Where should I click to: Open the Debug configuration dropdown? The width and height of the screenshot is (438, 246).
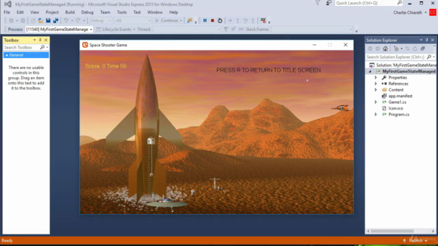(x=109, y=20)
